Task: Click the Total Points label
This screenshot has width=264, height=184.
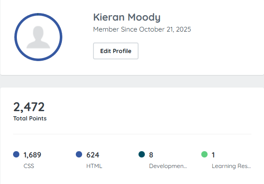Action: 30,118
